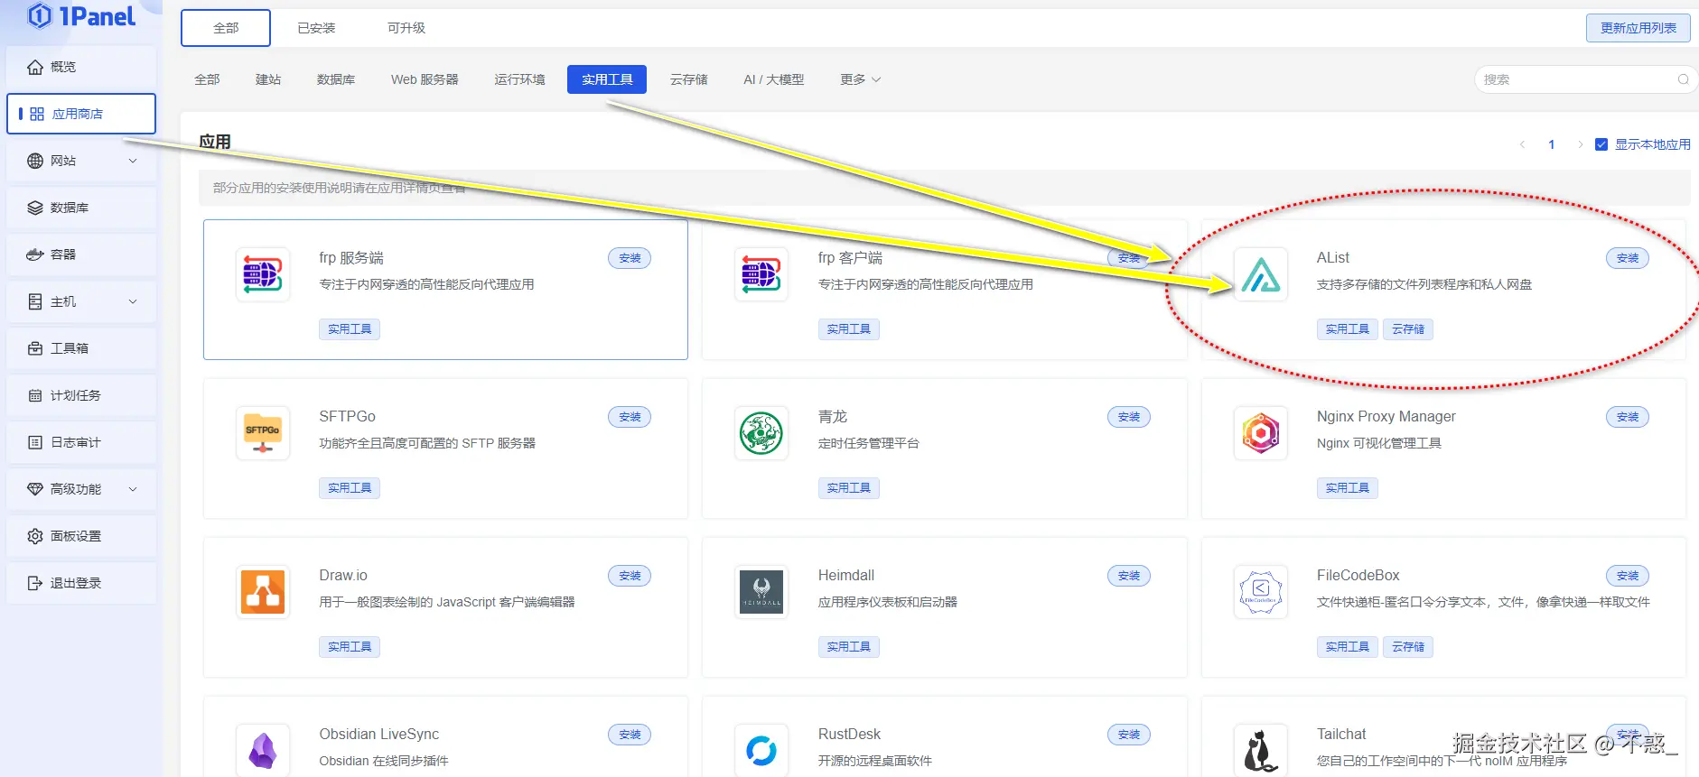Filter by 数据库 category

coord(336,79)
